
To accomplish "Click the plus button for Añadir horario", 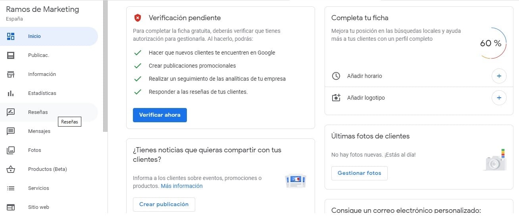I will [x=499, y=76].
